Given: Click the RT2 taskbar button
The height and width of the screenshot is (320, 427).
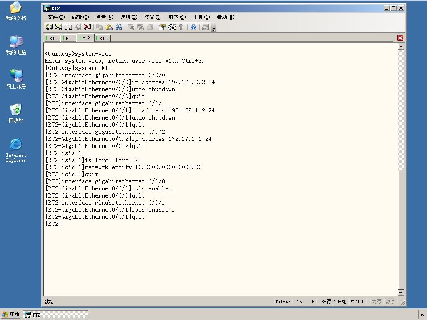Looking at the screenshot, I should pyautogui.click(x=56, y=315).
